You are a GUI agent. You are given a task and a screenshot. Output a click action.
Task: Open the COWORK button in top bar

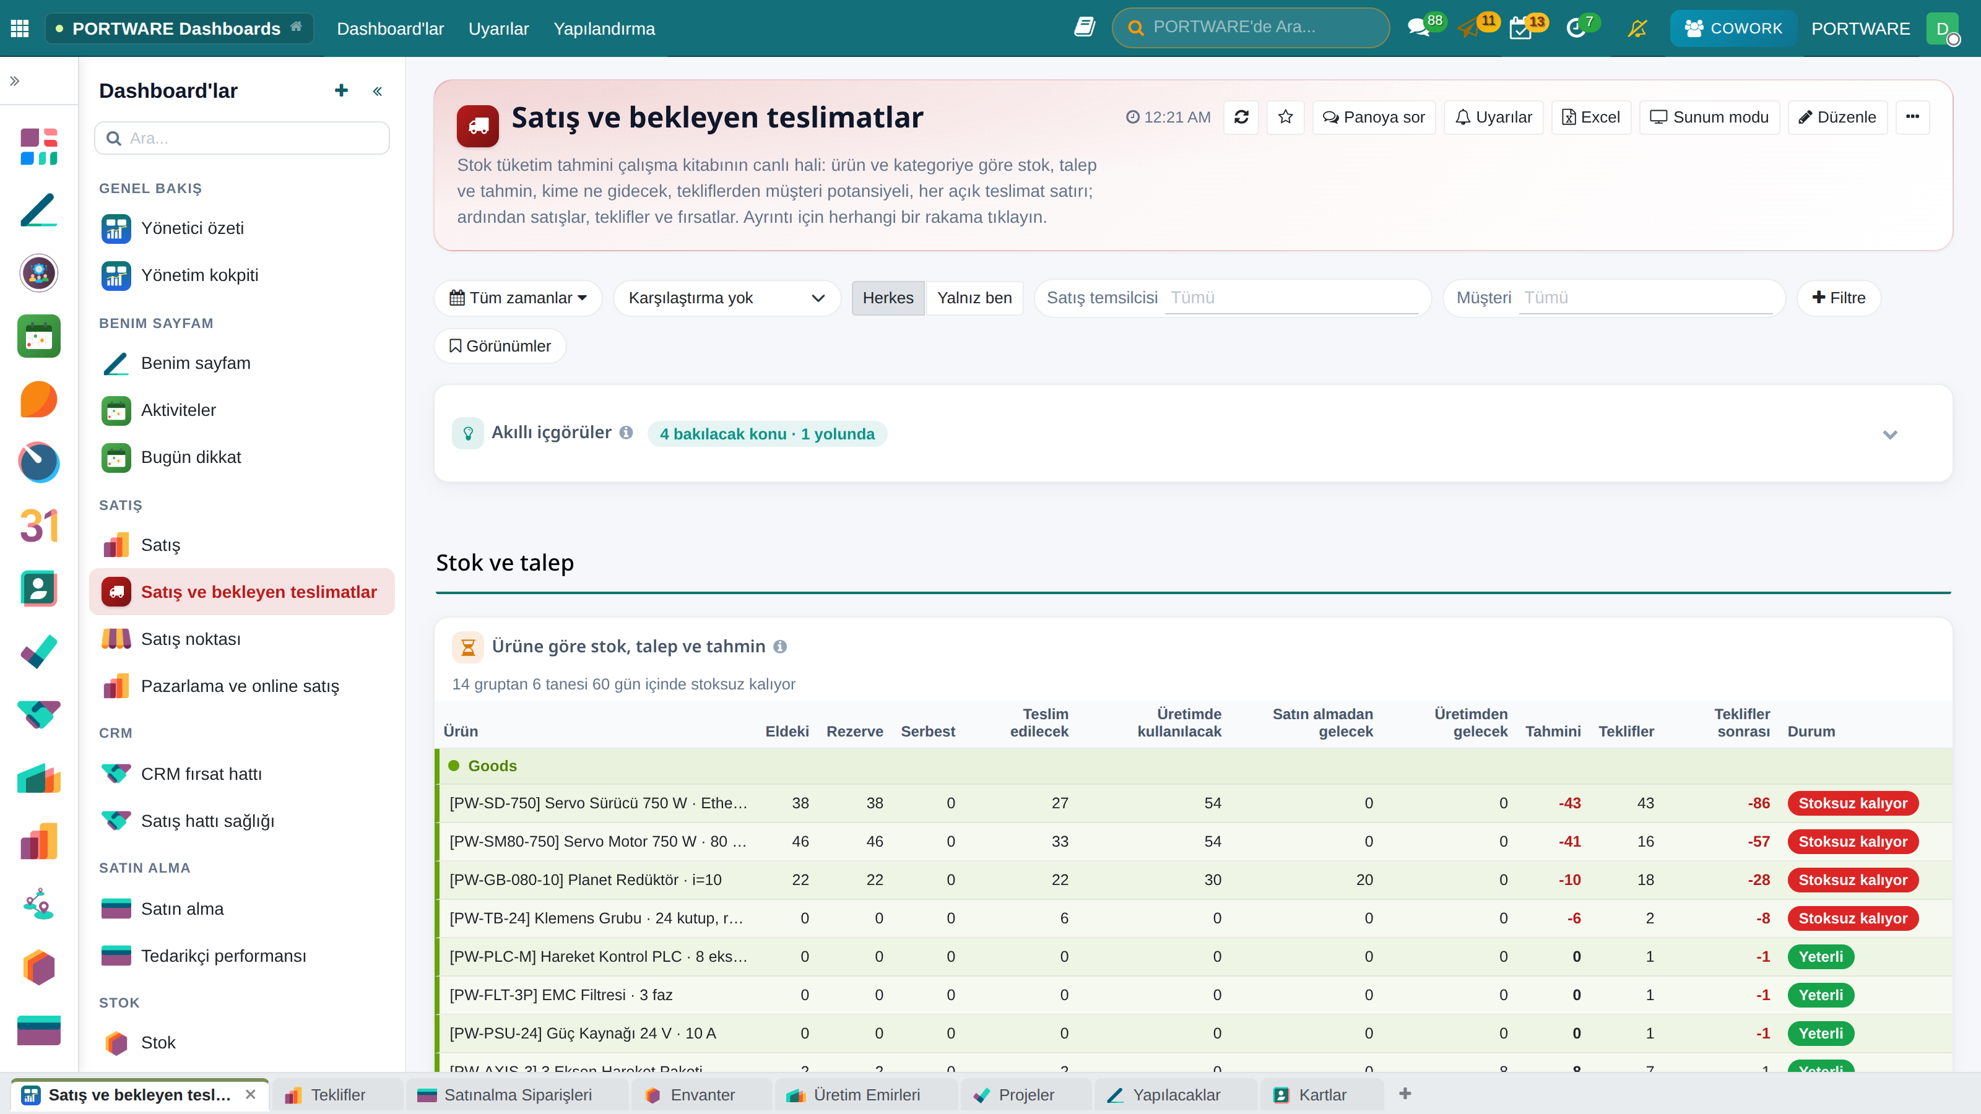[1733, 28]
